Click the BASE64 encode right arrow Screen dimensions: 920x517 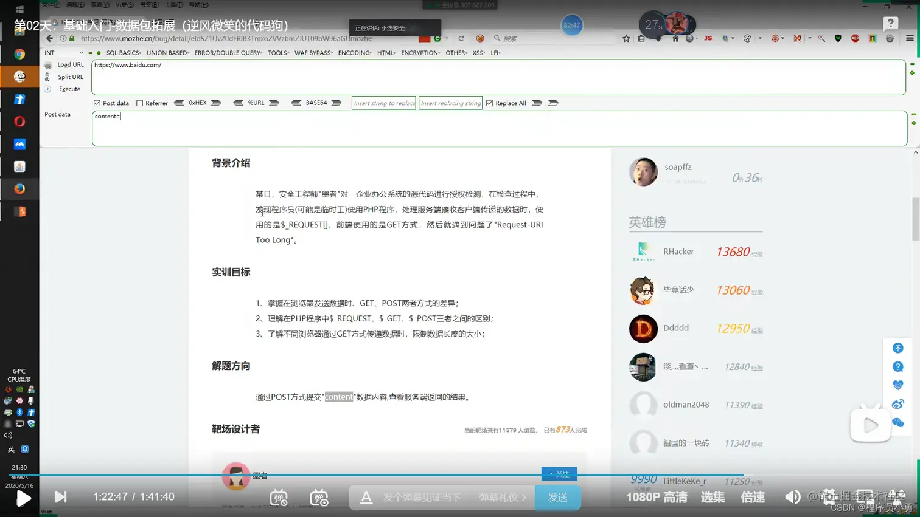point(336,103)
